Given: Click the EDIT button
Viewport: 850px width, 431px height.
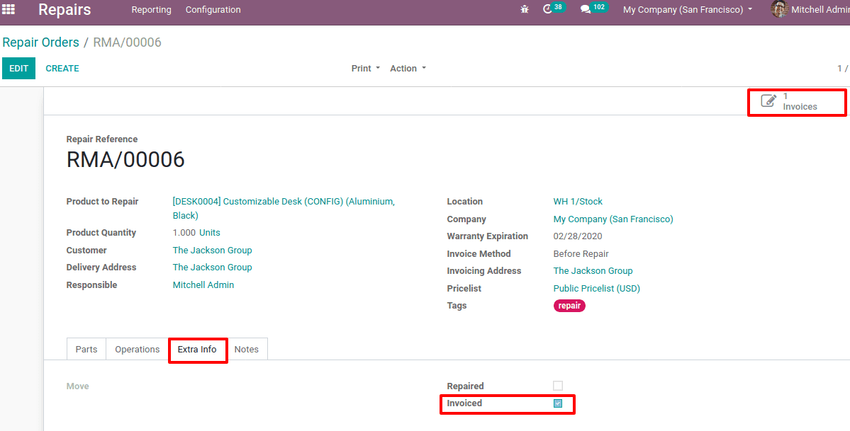Looking at the screenshot, I should tap(19, 68).
